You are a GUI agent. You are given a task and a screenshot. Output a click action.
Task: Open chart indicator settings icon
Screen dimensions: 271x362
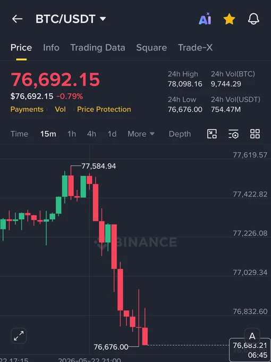233,134
